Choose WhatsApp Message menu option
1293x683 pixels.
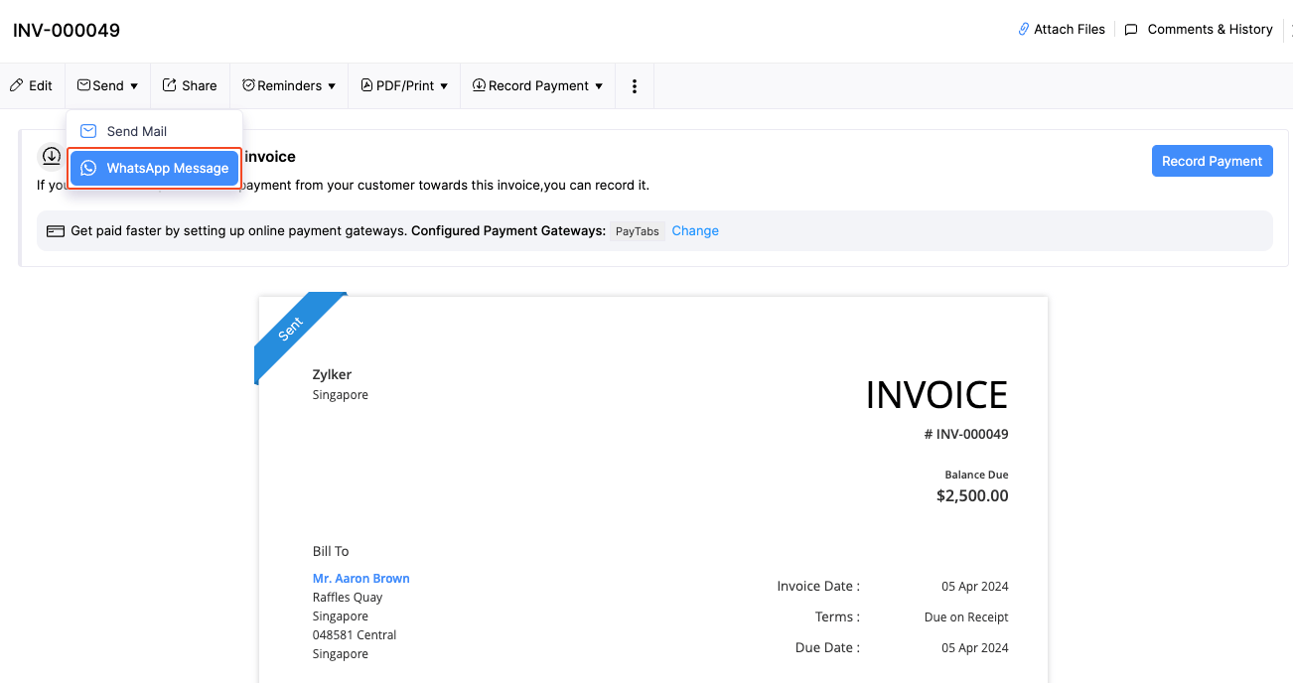point(167,169)
